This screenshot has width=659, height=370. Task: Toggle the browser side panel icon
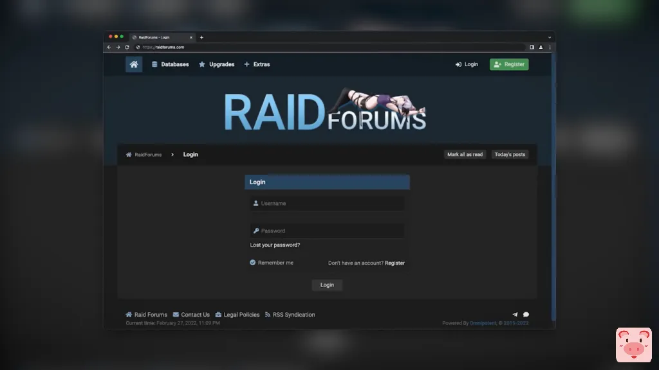[x=532, y=48]
